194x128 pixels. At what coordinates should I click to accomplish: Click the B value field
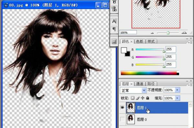pos(171,65)
